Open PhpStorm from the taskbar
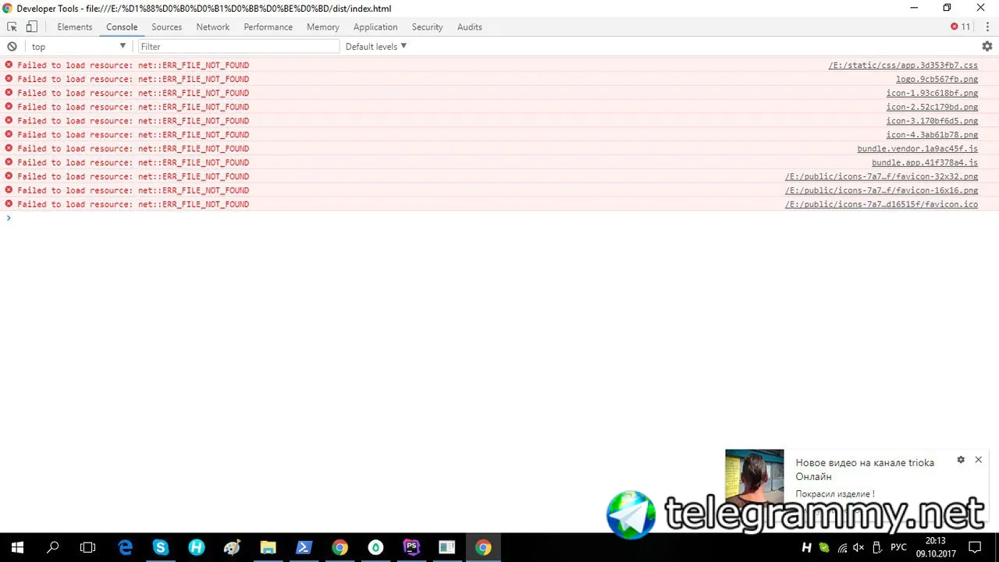Screen dimensions: 999x562 [x=411, y=548]
